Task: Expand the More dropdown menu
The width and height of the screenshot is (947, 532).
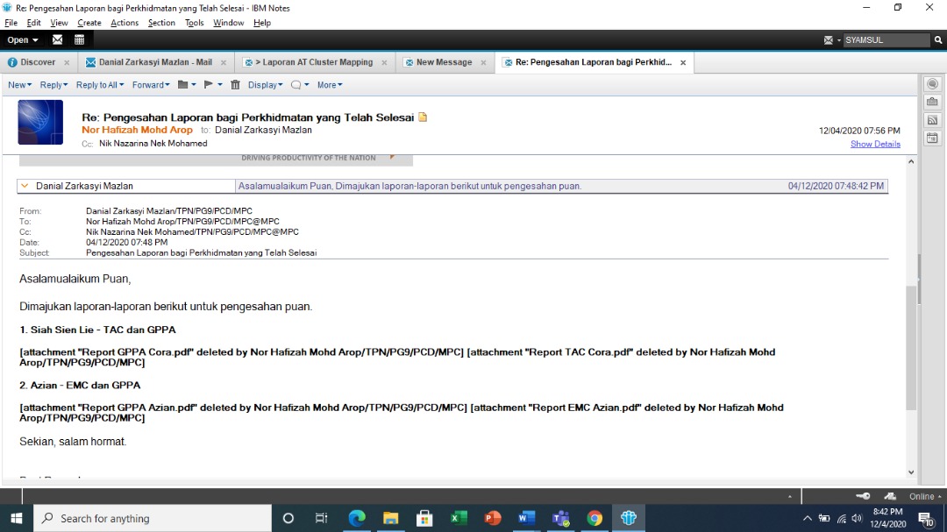Action: click(330, 85)
